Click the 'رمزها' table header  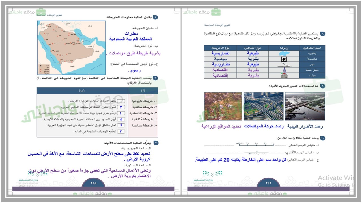[x=283, y=48]
